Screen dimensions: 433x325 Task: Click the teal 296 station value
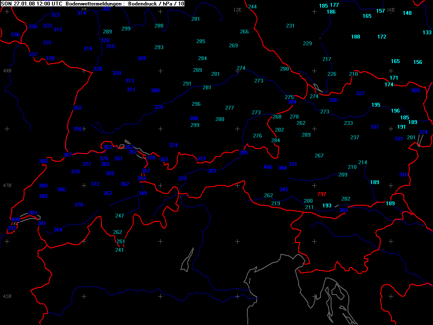pyautogui.click(x=196, y=104)
